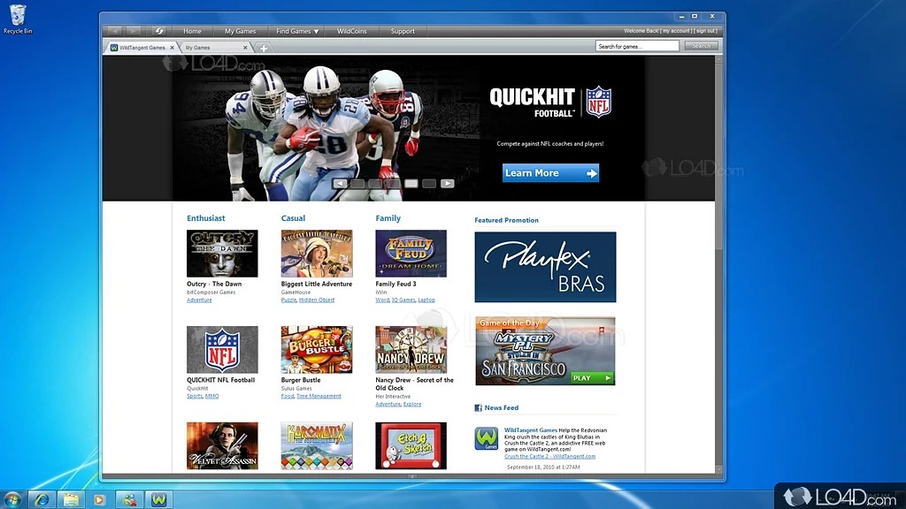Viewport: 906px width, 509px height.
Task: Open the Home menu item
Action: click(192, 31)
